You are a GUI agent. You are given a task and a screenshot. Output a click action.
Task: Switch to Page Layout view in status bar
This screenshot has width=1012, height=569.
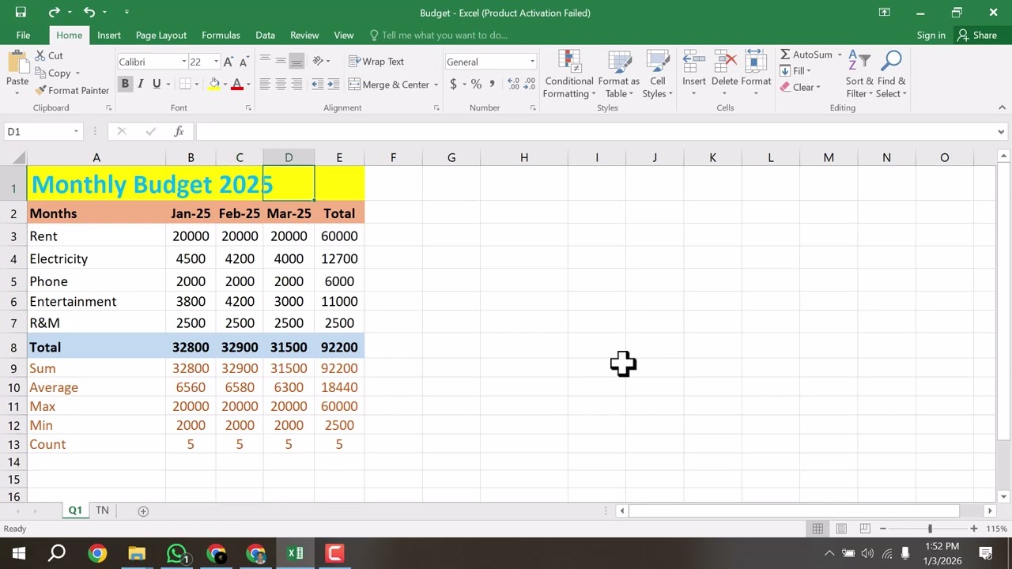click(841, 529)
